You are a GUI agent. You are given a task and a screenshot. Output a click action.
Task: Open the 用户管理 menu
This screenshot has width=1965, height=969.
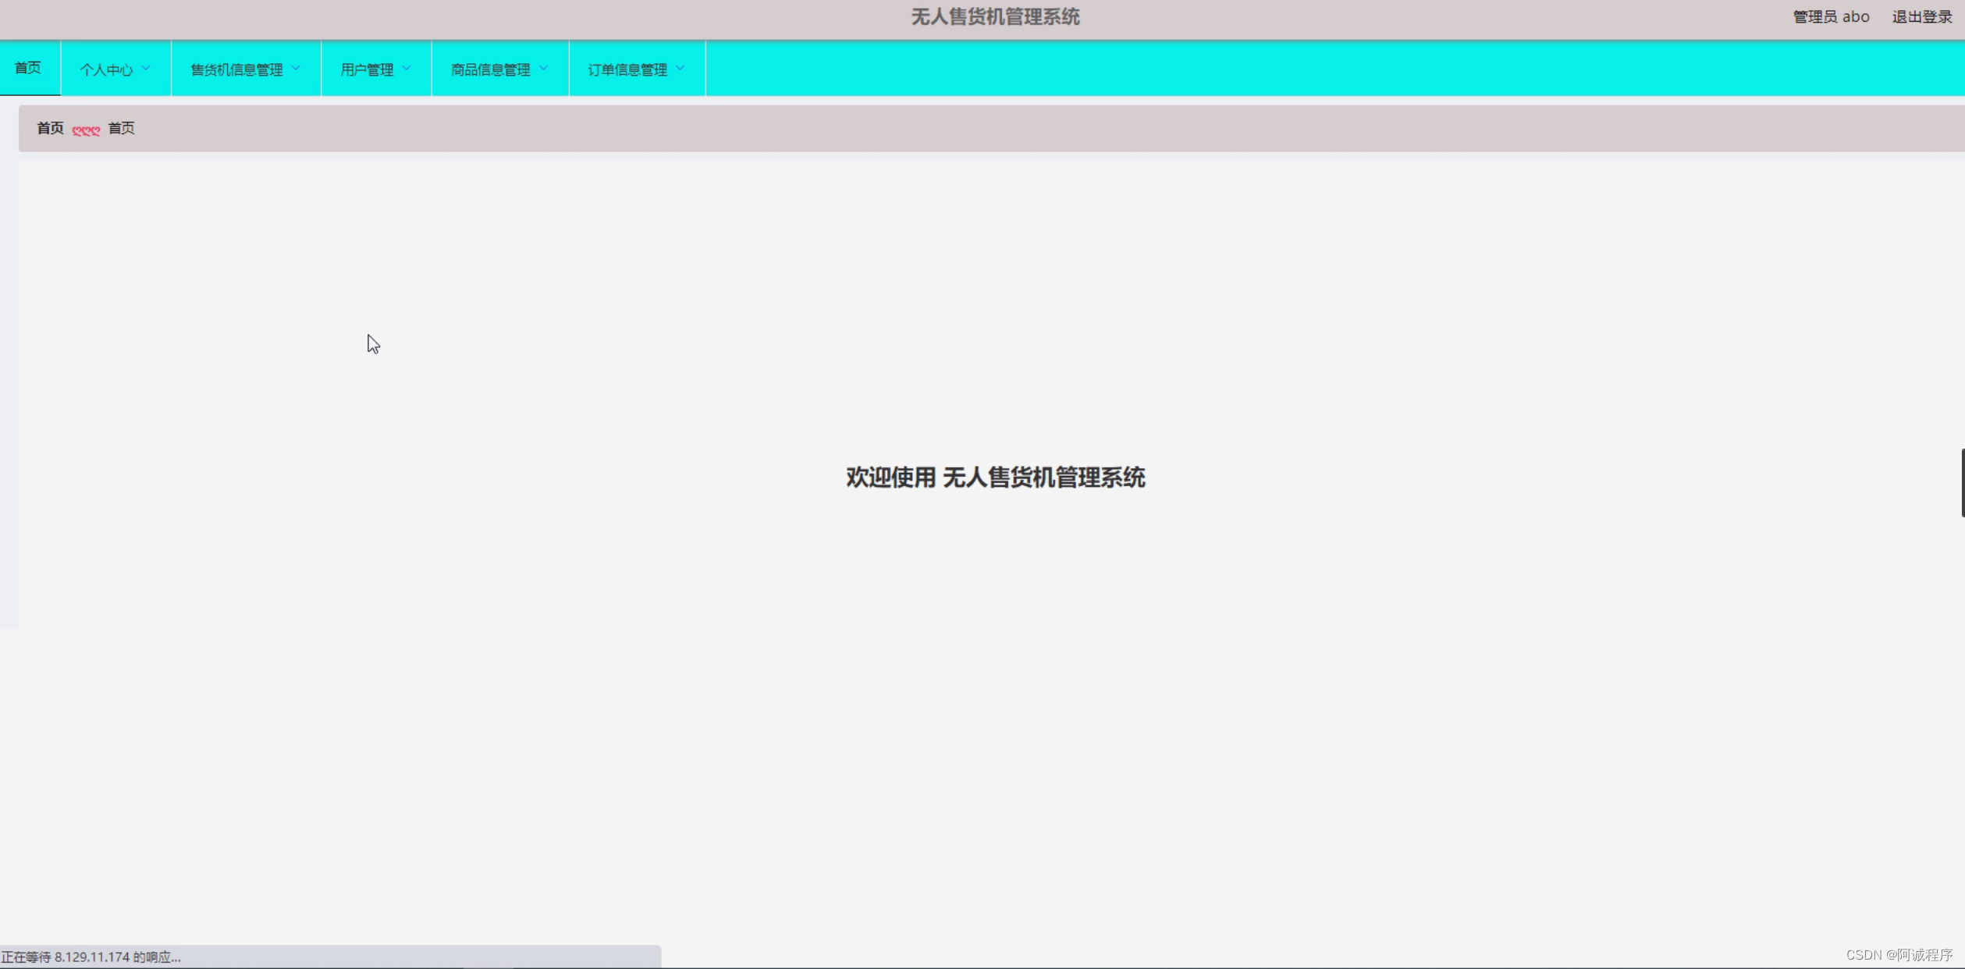[367, 70]
